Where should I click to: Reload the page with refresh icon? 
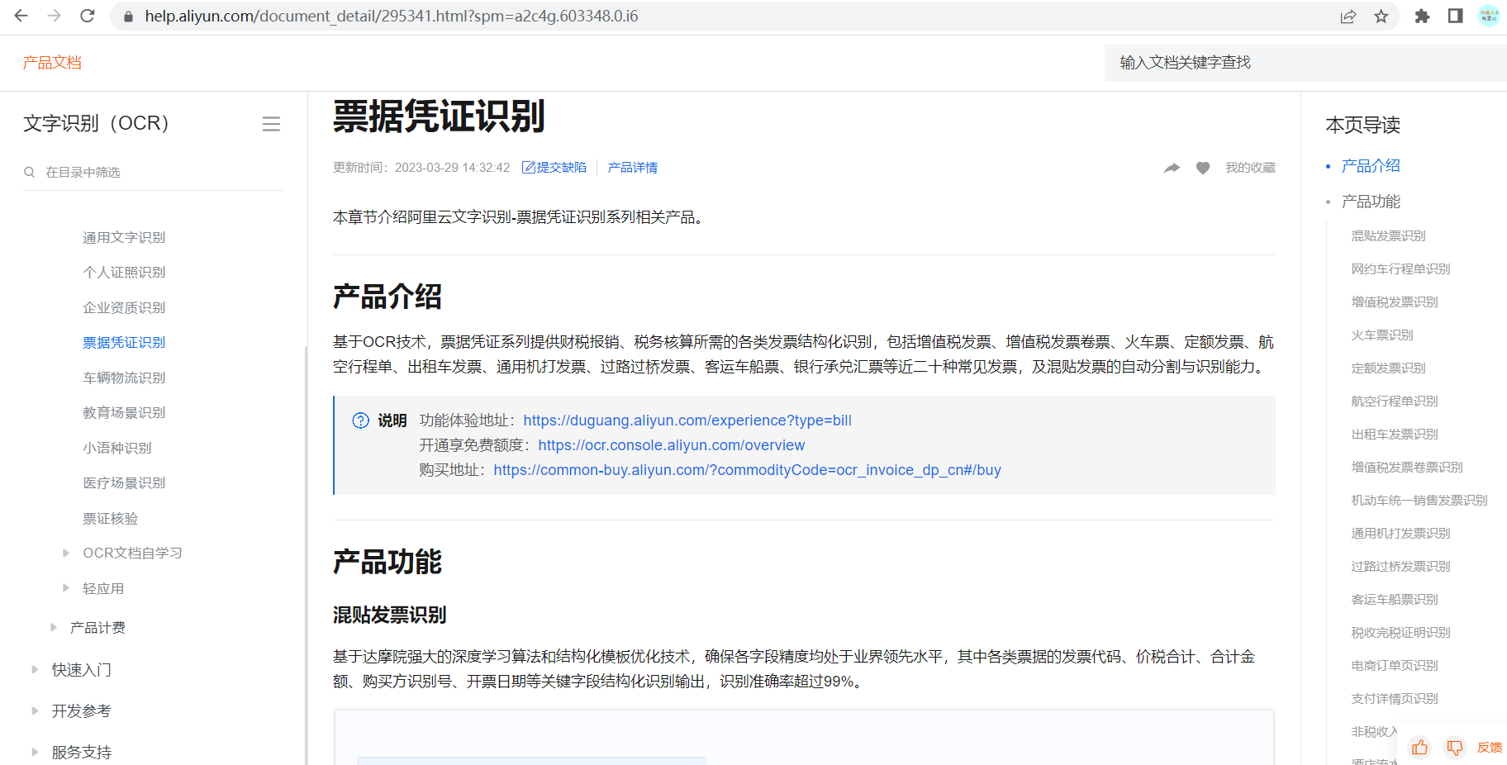tap(88, 16)
